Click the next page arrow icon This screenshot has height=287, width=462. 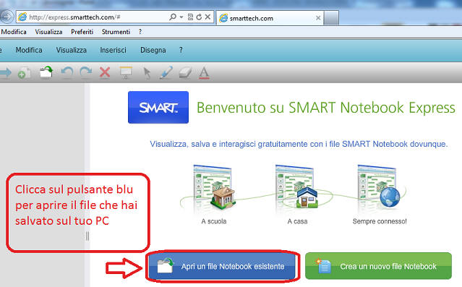point(5,72)
